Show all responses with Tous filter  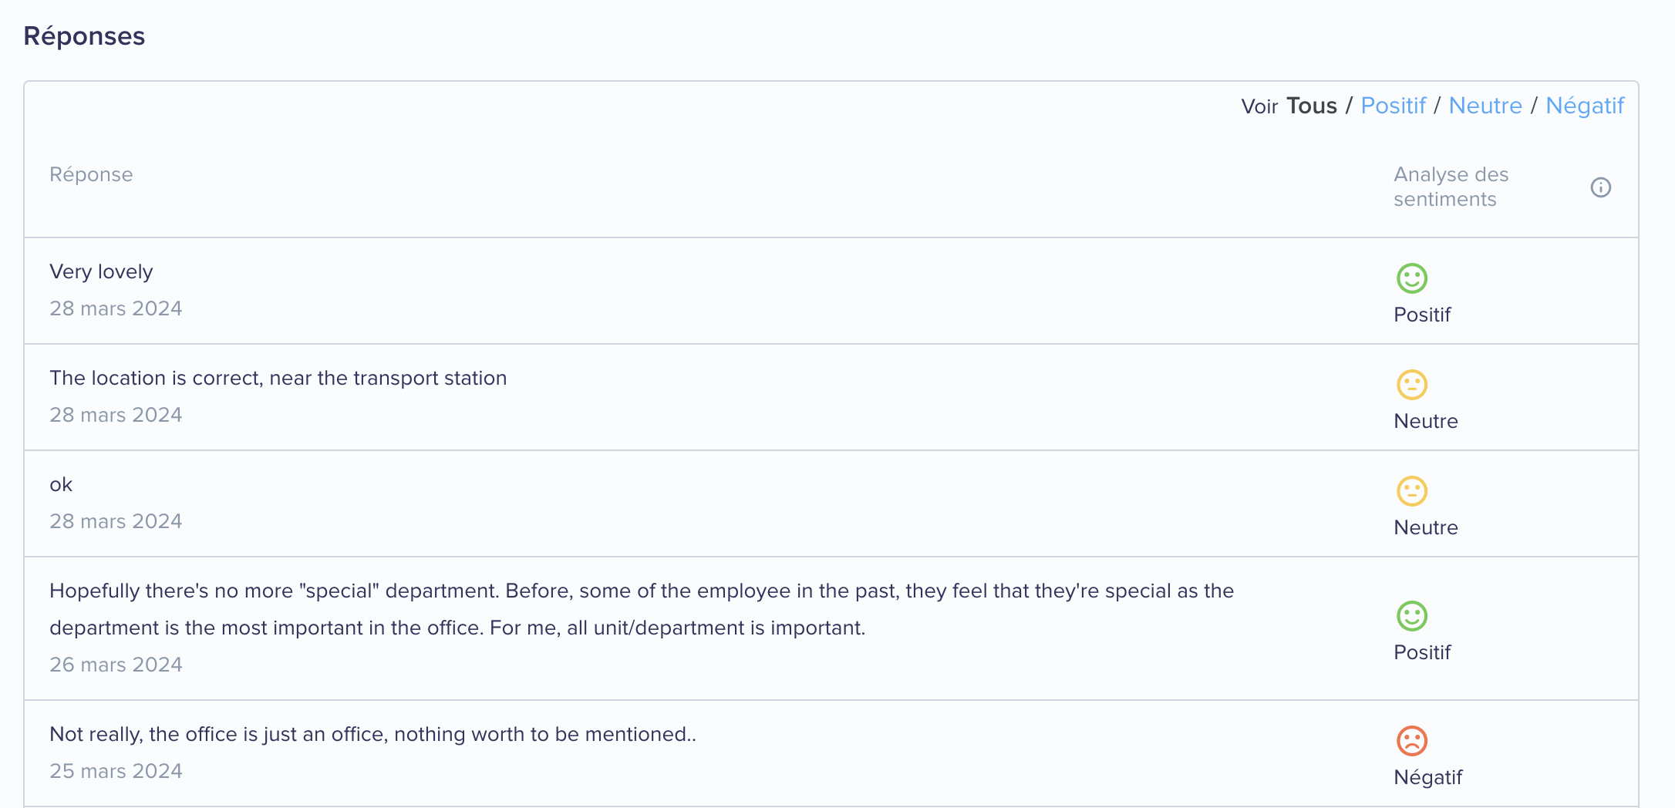point(1312,106)
